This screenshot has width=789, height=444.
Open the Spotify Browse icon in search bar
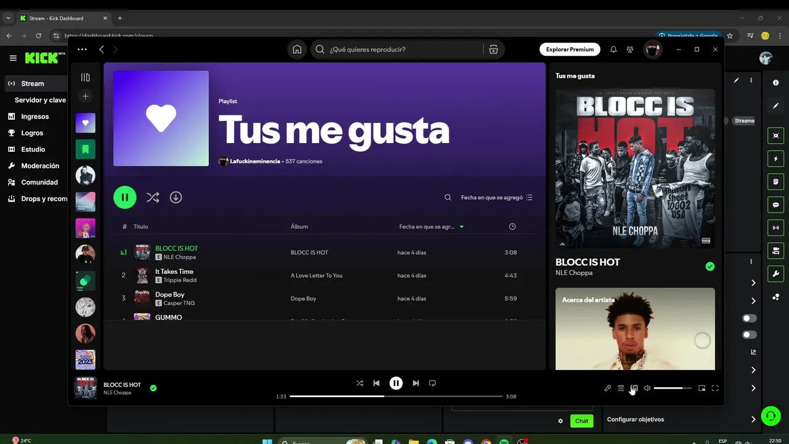click(x=493, y=49)
